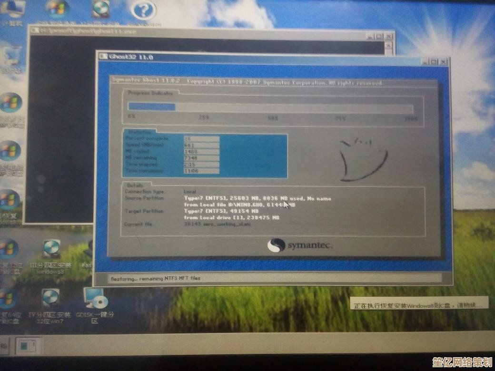
Task: Maximize the Ghost32 11.0 window
Action: point(434,61)
